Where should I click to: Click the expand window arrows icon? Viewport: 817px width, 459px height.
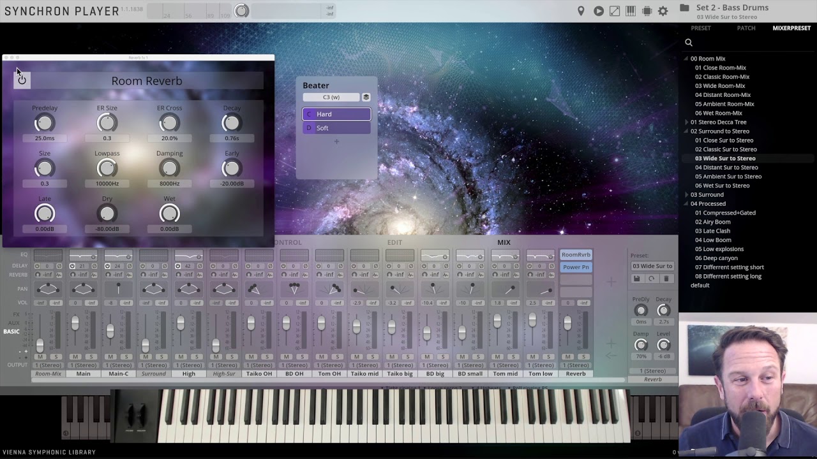tap(614, 11)
